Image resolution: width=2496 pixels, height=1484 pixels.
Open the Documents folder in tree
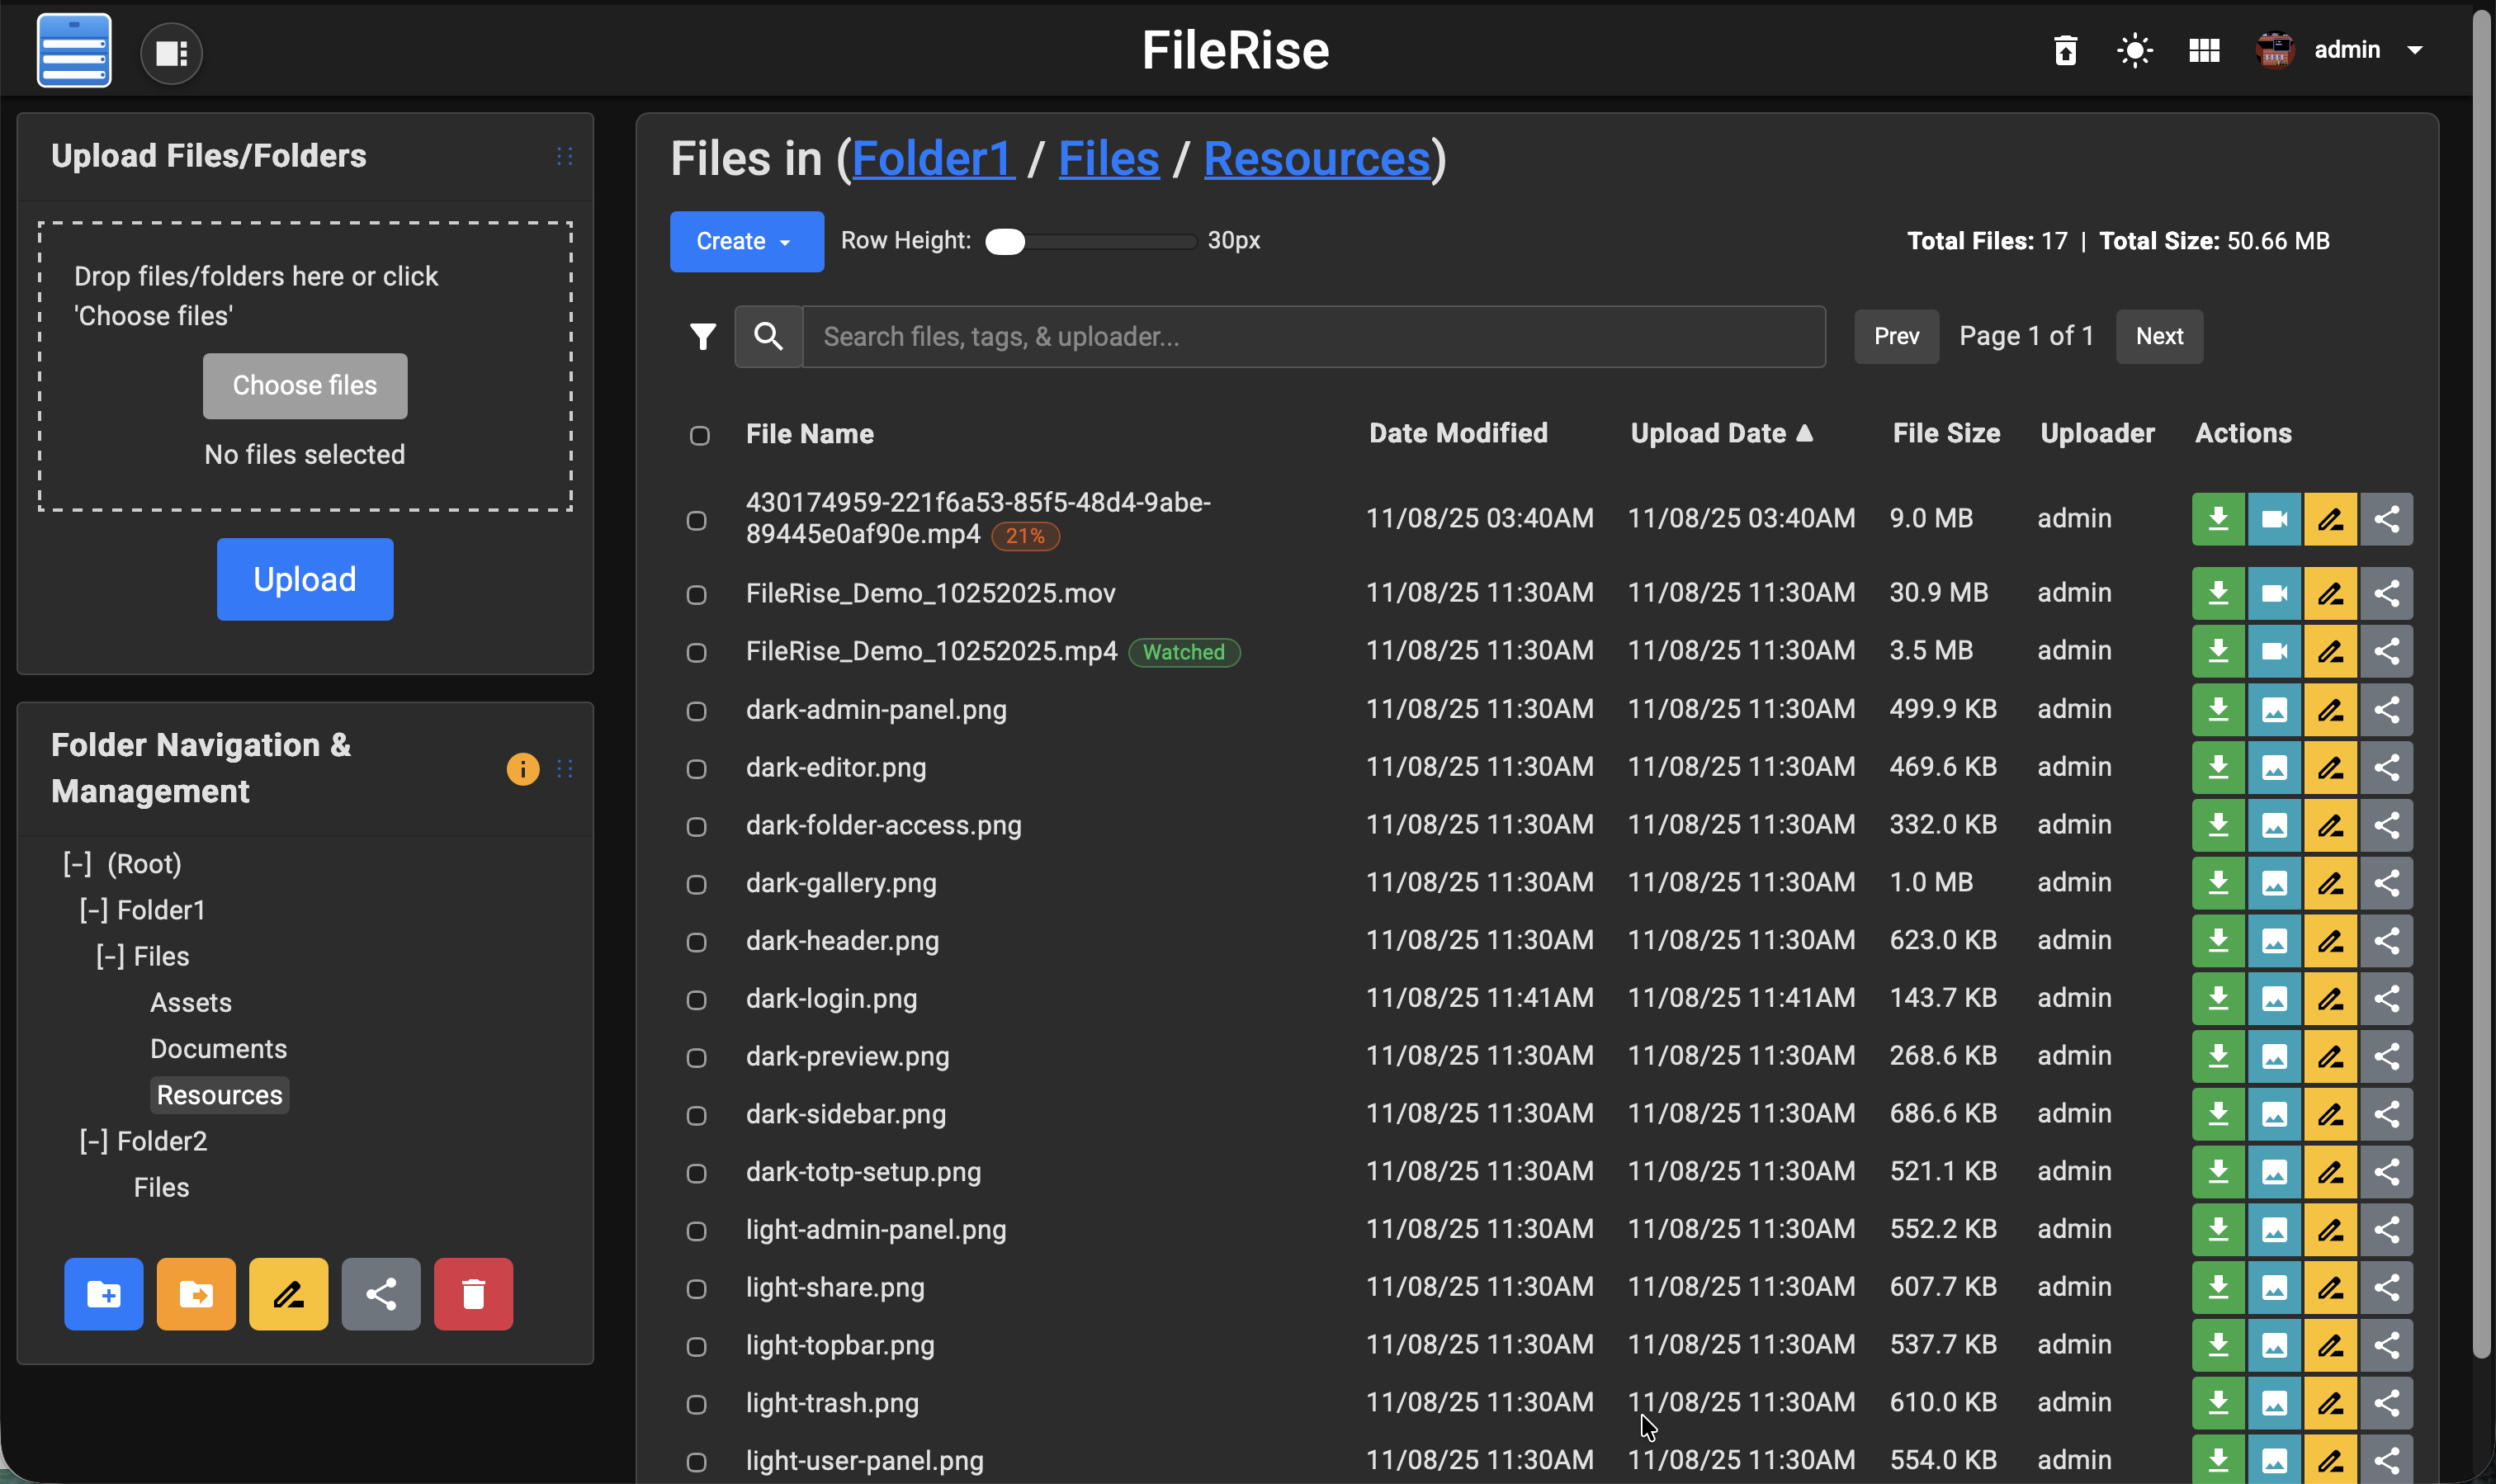[218, 1049]
